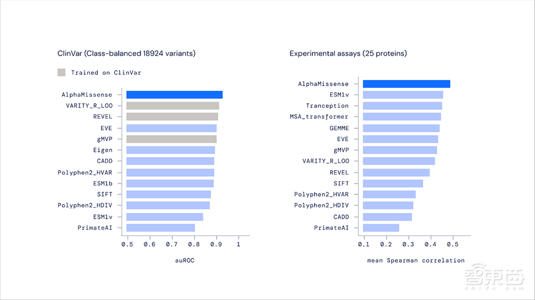
Task: Select the gray gMVP bar in ClinVar chart
Action: [x=171, y=139]
